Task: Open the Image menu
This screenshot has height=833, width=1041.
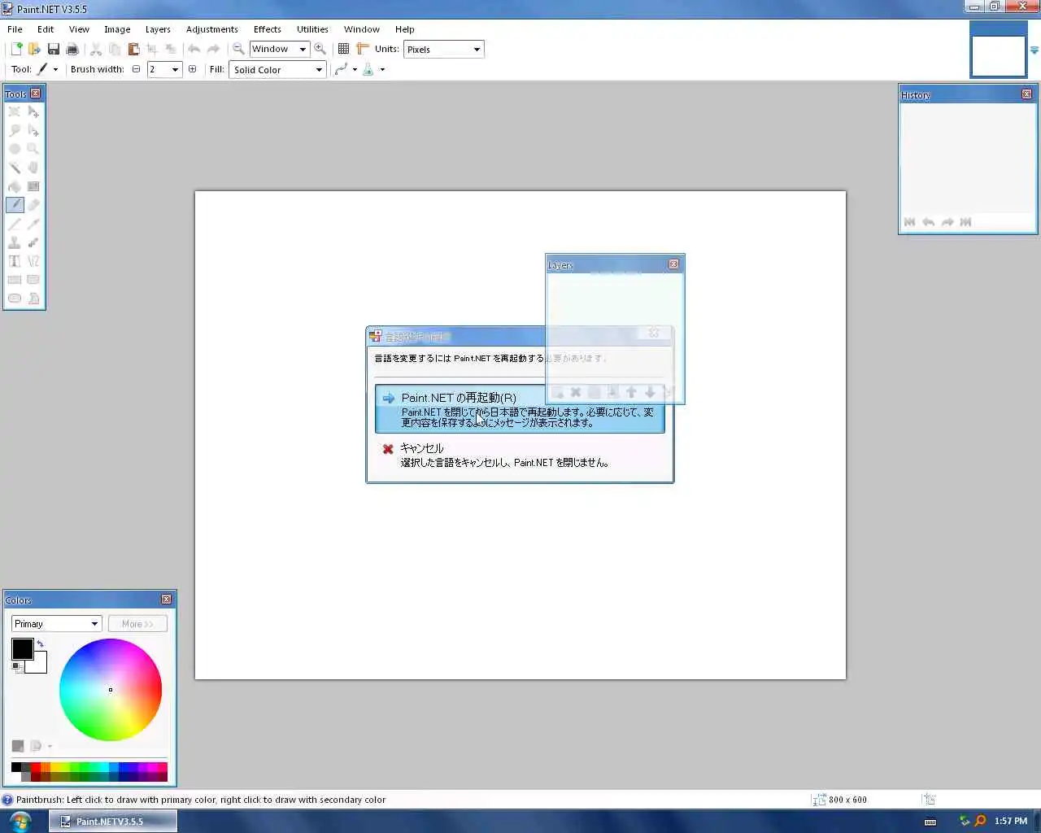Action: [x=117, y=29]
